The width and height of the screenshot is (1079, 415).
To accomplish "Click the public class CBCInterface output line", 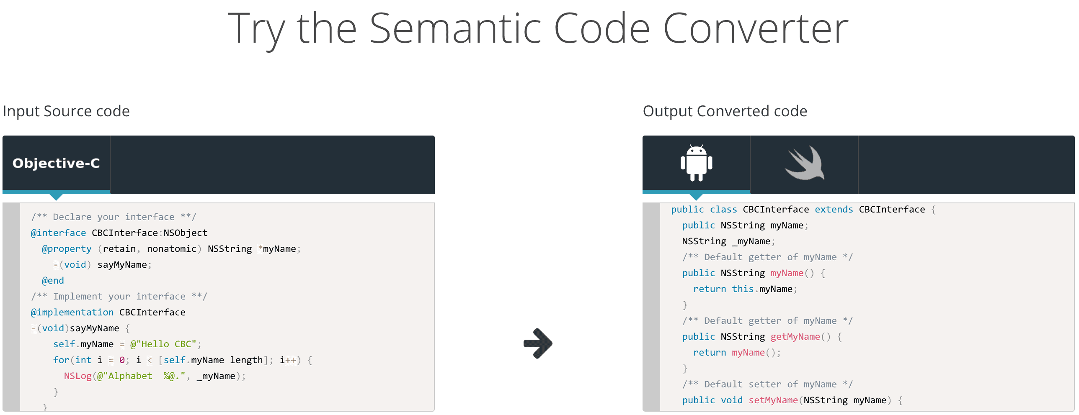I will (803, 209).
